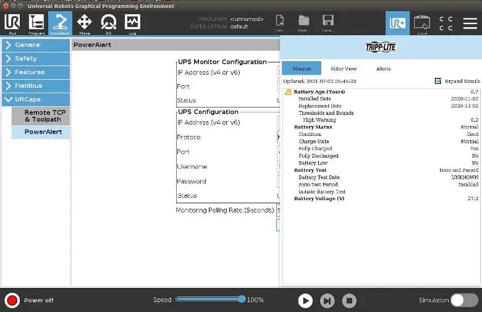Open the Log tab icon
Image resolution: width=482 pixels, height=312 pixels.
tap(132, 23)
